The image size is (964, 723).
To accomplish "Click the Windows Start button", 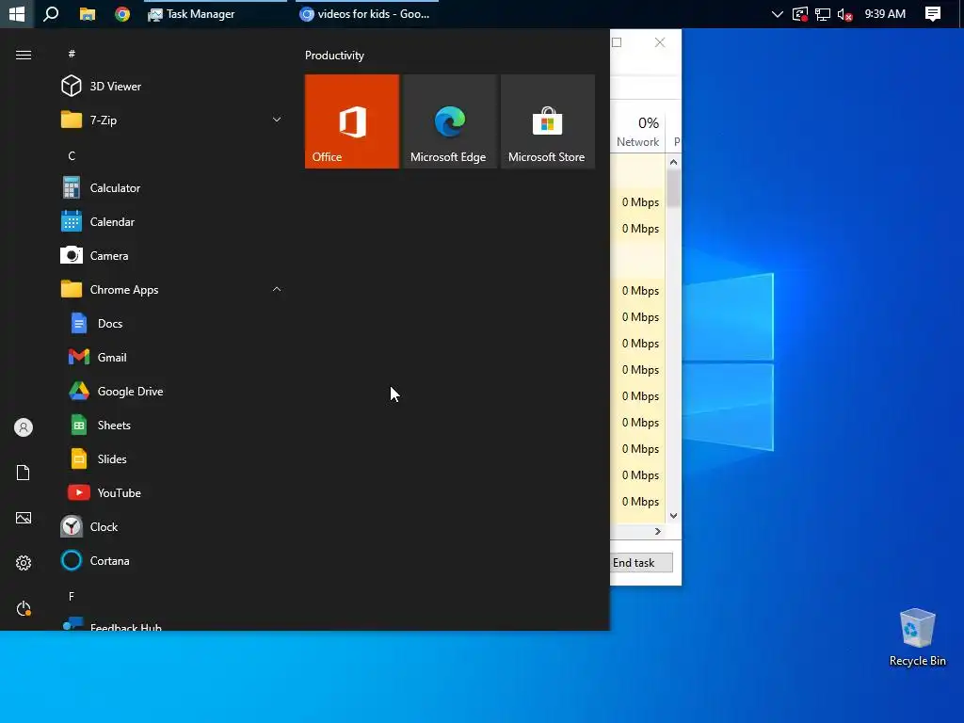I will tap(17, 13).
